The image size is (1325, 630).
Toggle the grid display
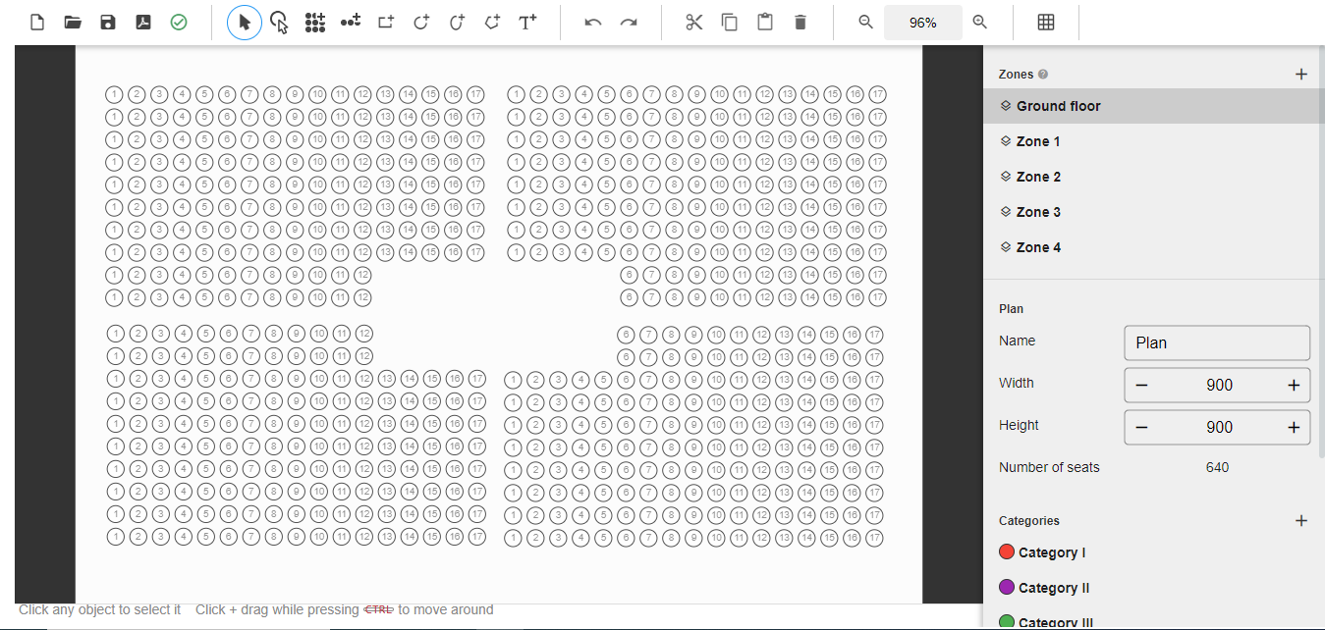[x=1046, y=23]
